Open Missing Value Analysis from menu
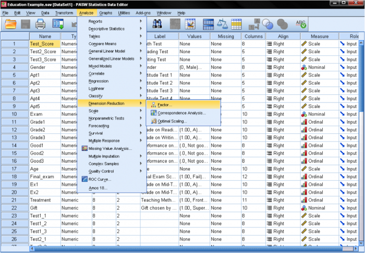 click(110, 148)
